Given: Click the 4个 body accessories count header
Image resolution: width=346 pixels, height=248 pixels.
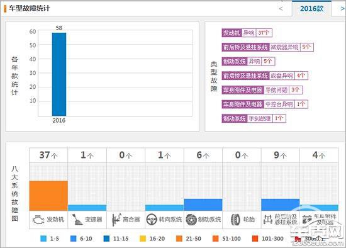Looking at the screenshot, I should [x=319, y=155].
